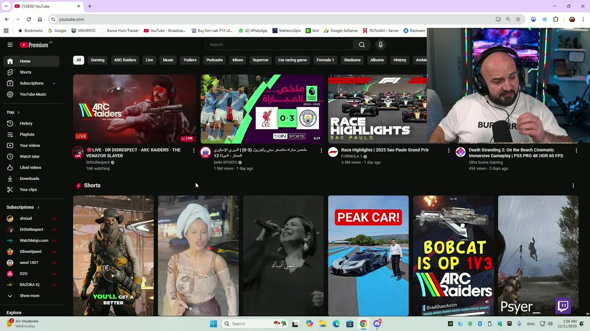
Task: Open Your videos in the sidebar
Action: click(31, 145)
